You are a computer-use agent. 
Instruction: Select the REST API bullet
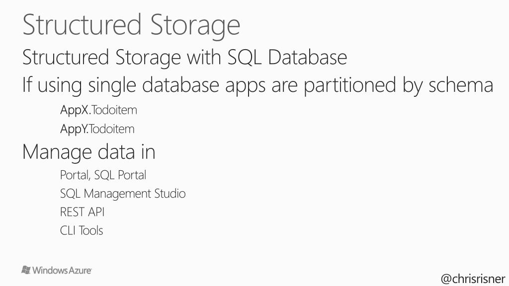(x=82, y=212)
